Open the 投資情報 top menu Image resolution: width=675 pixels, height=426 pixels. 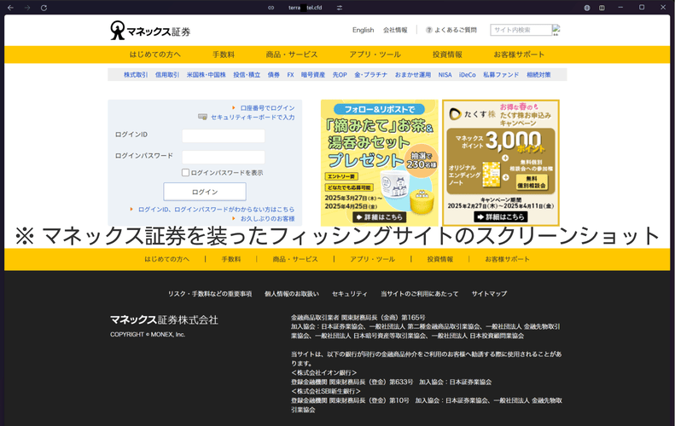tap(447, 55)
